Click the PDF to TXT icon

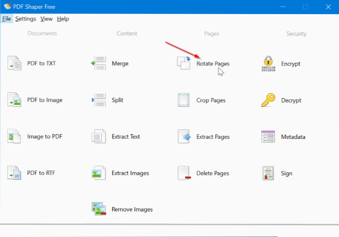click(14, 64)
